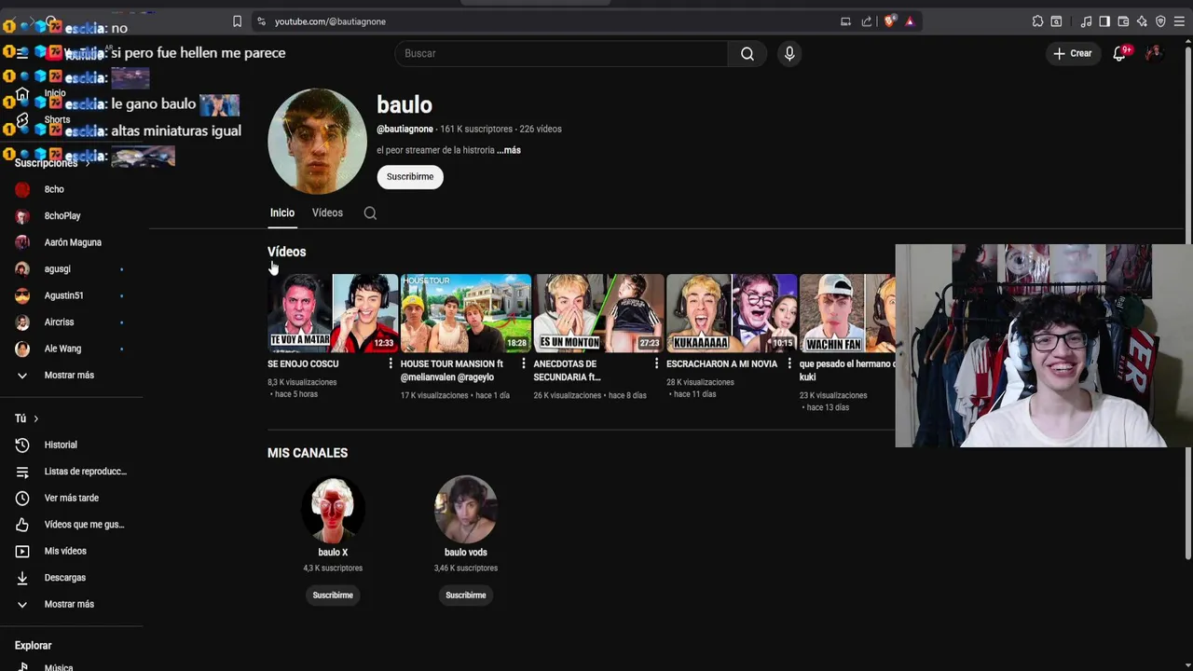Open ANECDOTAS DE SECUNDARIA video thumbnail
Viewport: 1193px width, 671px height.
(x=598, y=313)
